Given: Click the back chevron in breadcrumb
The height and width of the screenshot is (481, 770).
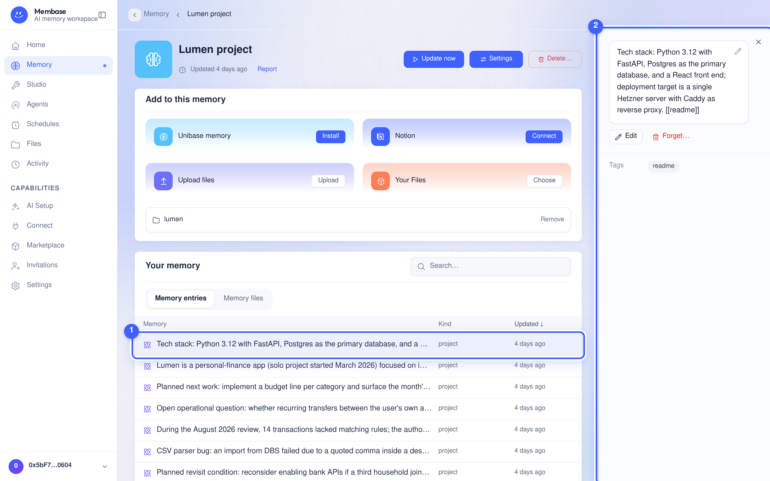Looking at the screenshot, I should tap(134, 15).
